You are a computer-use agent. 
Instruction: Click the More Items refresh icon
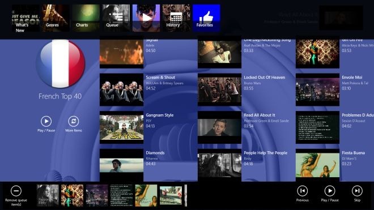74,121
